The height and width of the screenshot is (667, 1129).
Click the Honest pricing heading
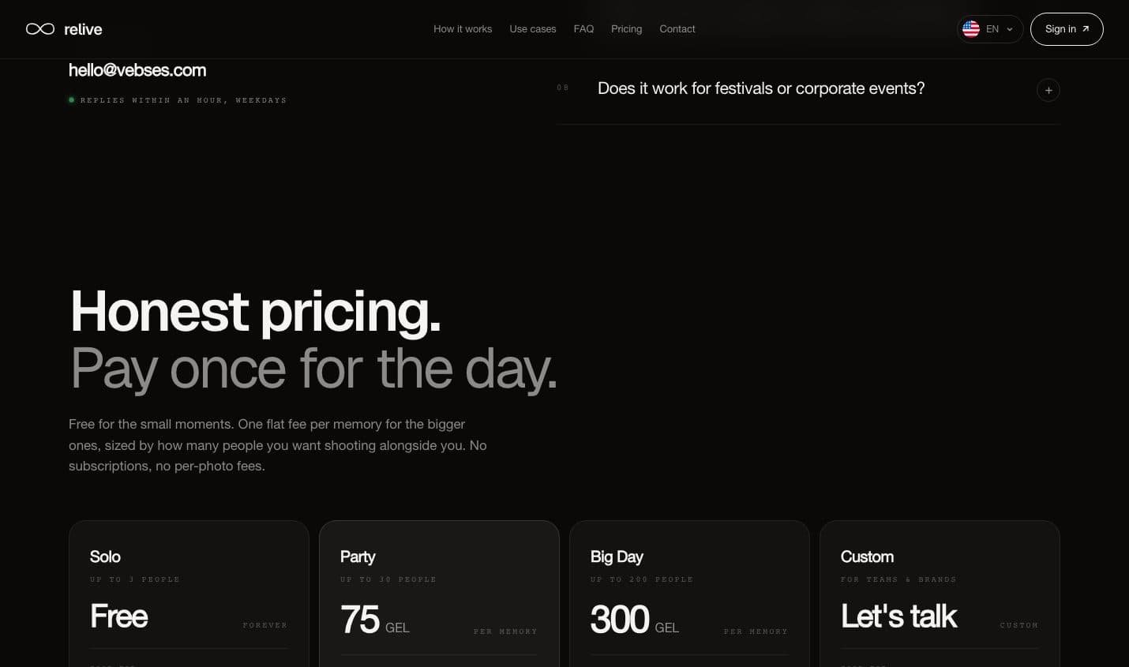pyautogui.click(x=255, y=311)
